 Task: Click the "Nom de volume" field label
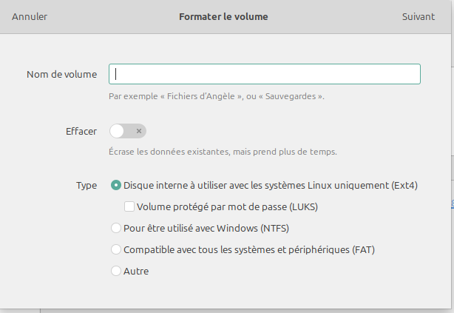pyautogui.click(x=61, y=74)
